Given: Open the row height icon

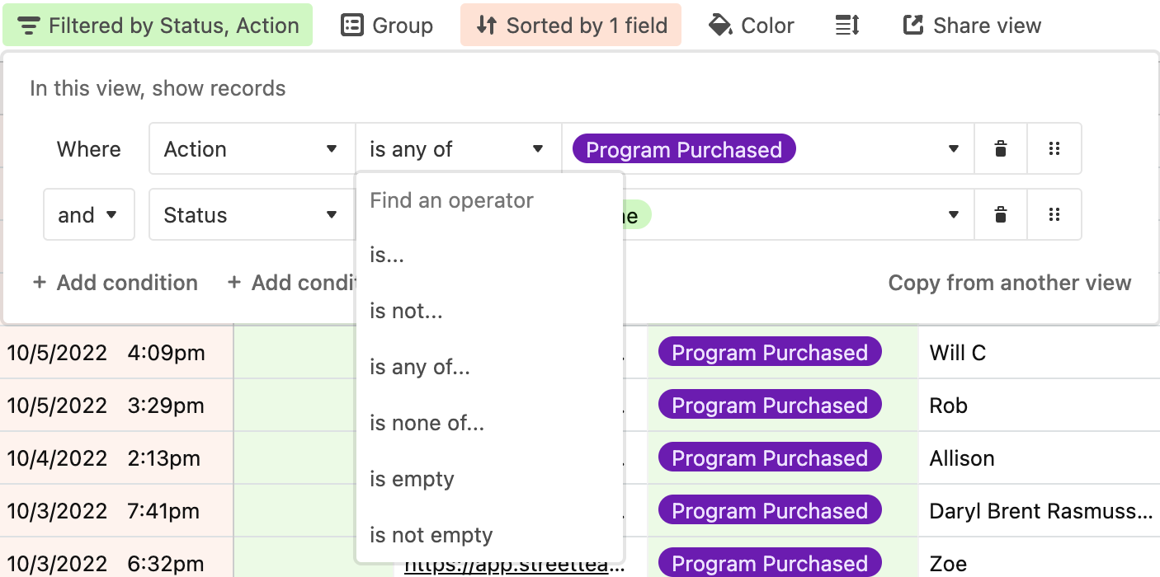Looking at the screenshot, I should (x=847, y=26).
